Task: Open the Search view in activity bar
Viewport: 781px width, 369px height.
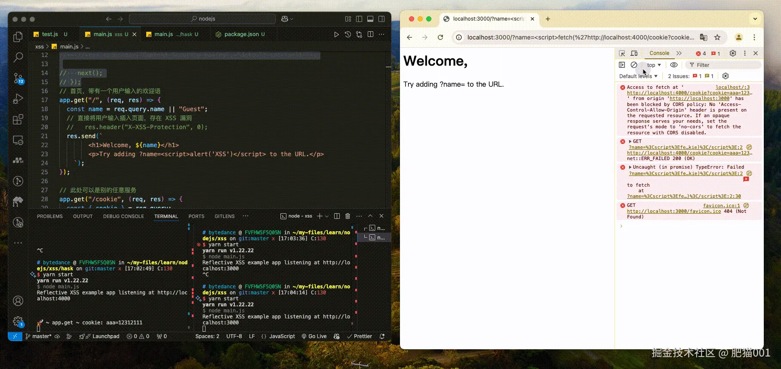Action: (18, 57)
